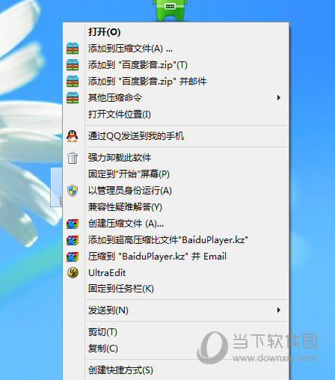Click the WinRAR icon beside 添加到 "百度影音.zip"(T)
The height and width of the screenshot is (380, 335).
73,65
